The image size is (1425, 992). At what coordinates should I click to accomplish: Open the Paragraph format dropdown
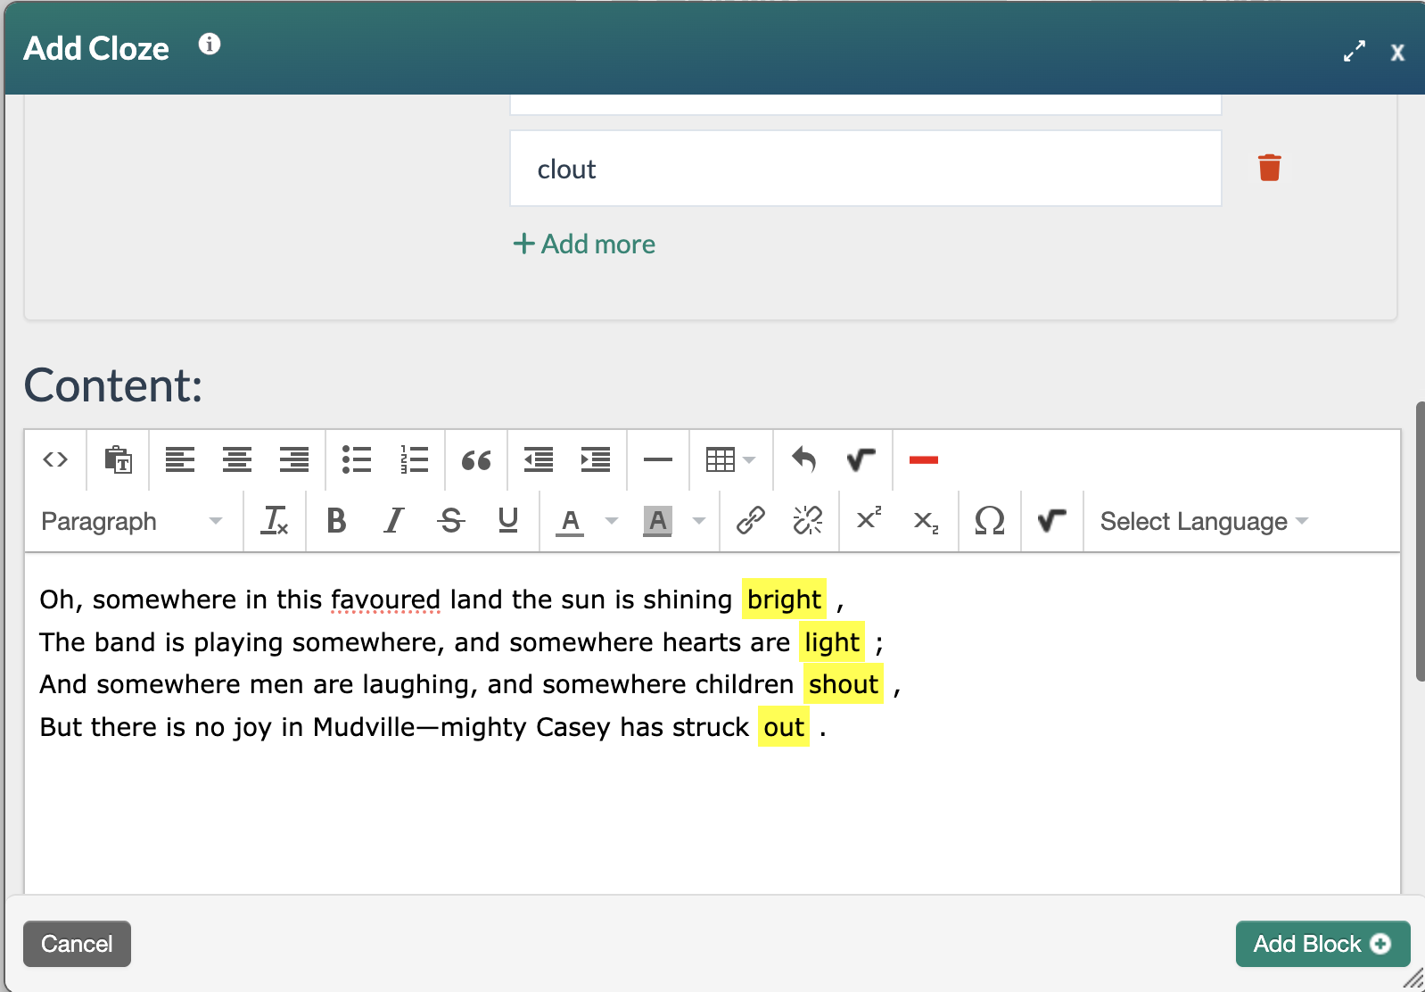(x=132, y=521)
